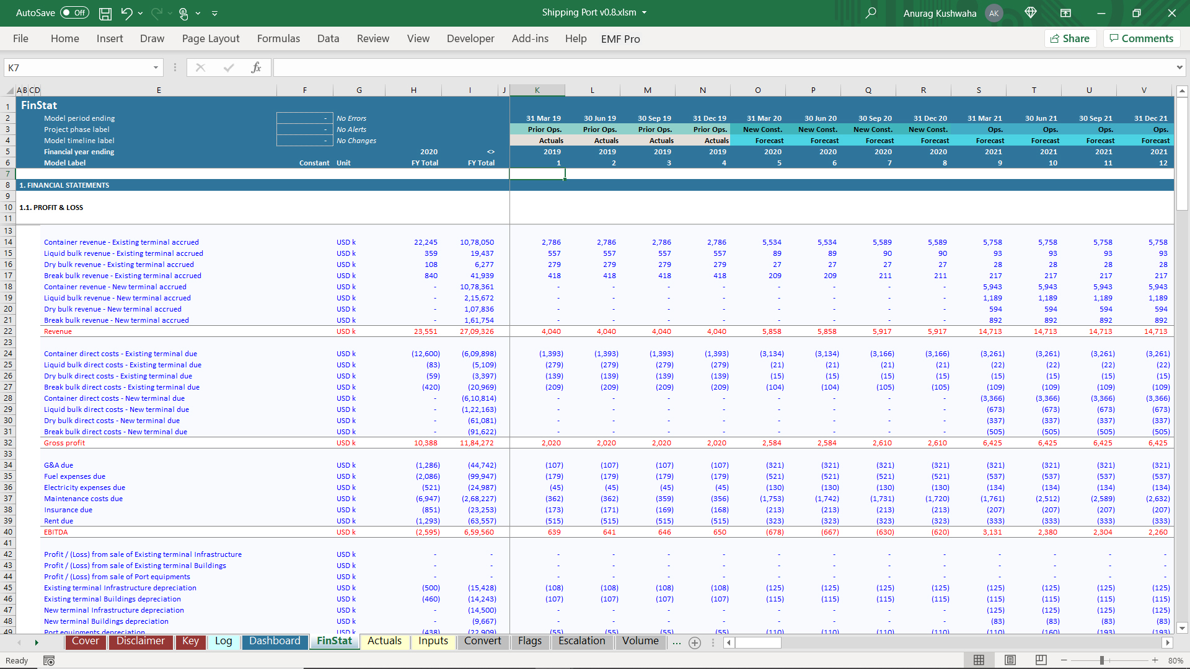Switch to Page Layout view icon
The width and height of the screenshot is (1190, 669).
click(x=1010, y=660)
